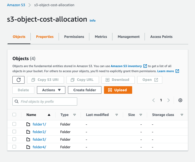The height and width of the screenshot is (162, 195).
Task: Sort by the Size column arrow
Action: (x=141, y=115)
